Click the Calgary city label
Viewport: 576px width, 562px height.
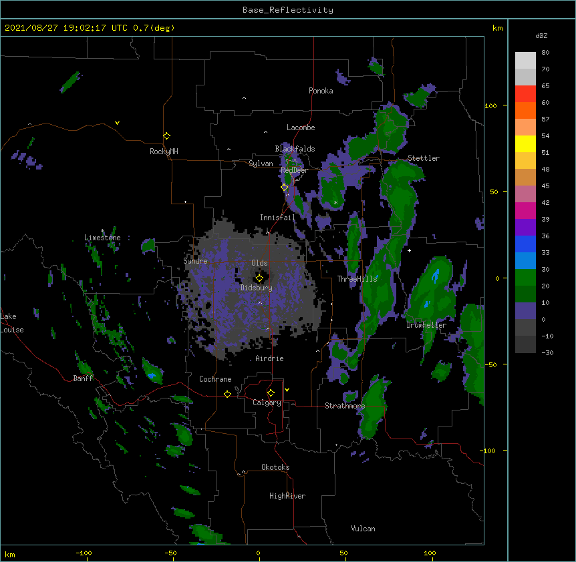267,402
